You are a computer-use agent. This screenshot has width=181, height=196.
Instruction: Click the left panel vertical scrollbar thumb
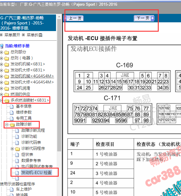click(59, 85)
